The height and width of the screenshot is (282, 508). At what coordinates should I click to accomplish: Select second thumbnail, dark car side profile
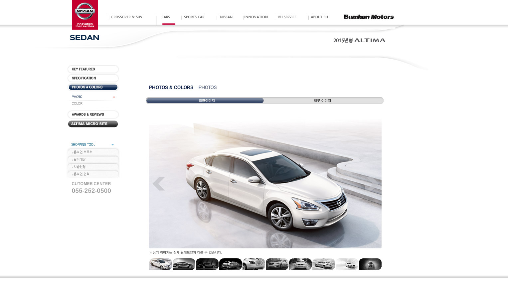click(x=184, y=264)
